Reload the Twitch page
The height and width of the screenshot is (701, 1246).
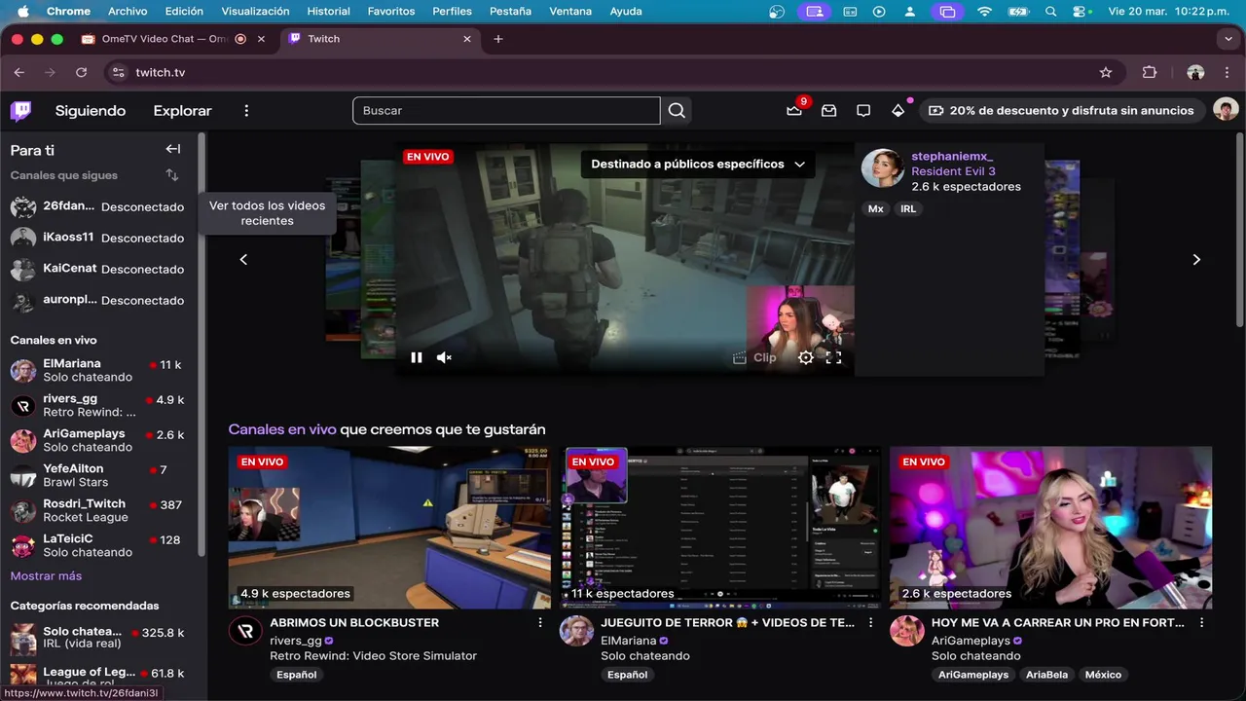(x=82, y=72)
